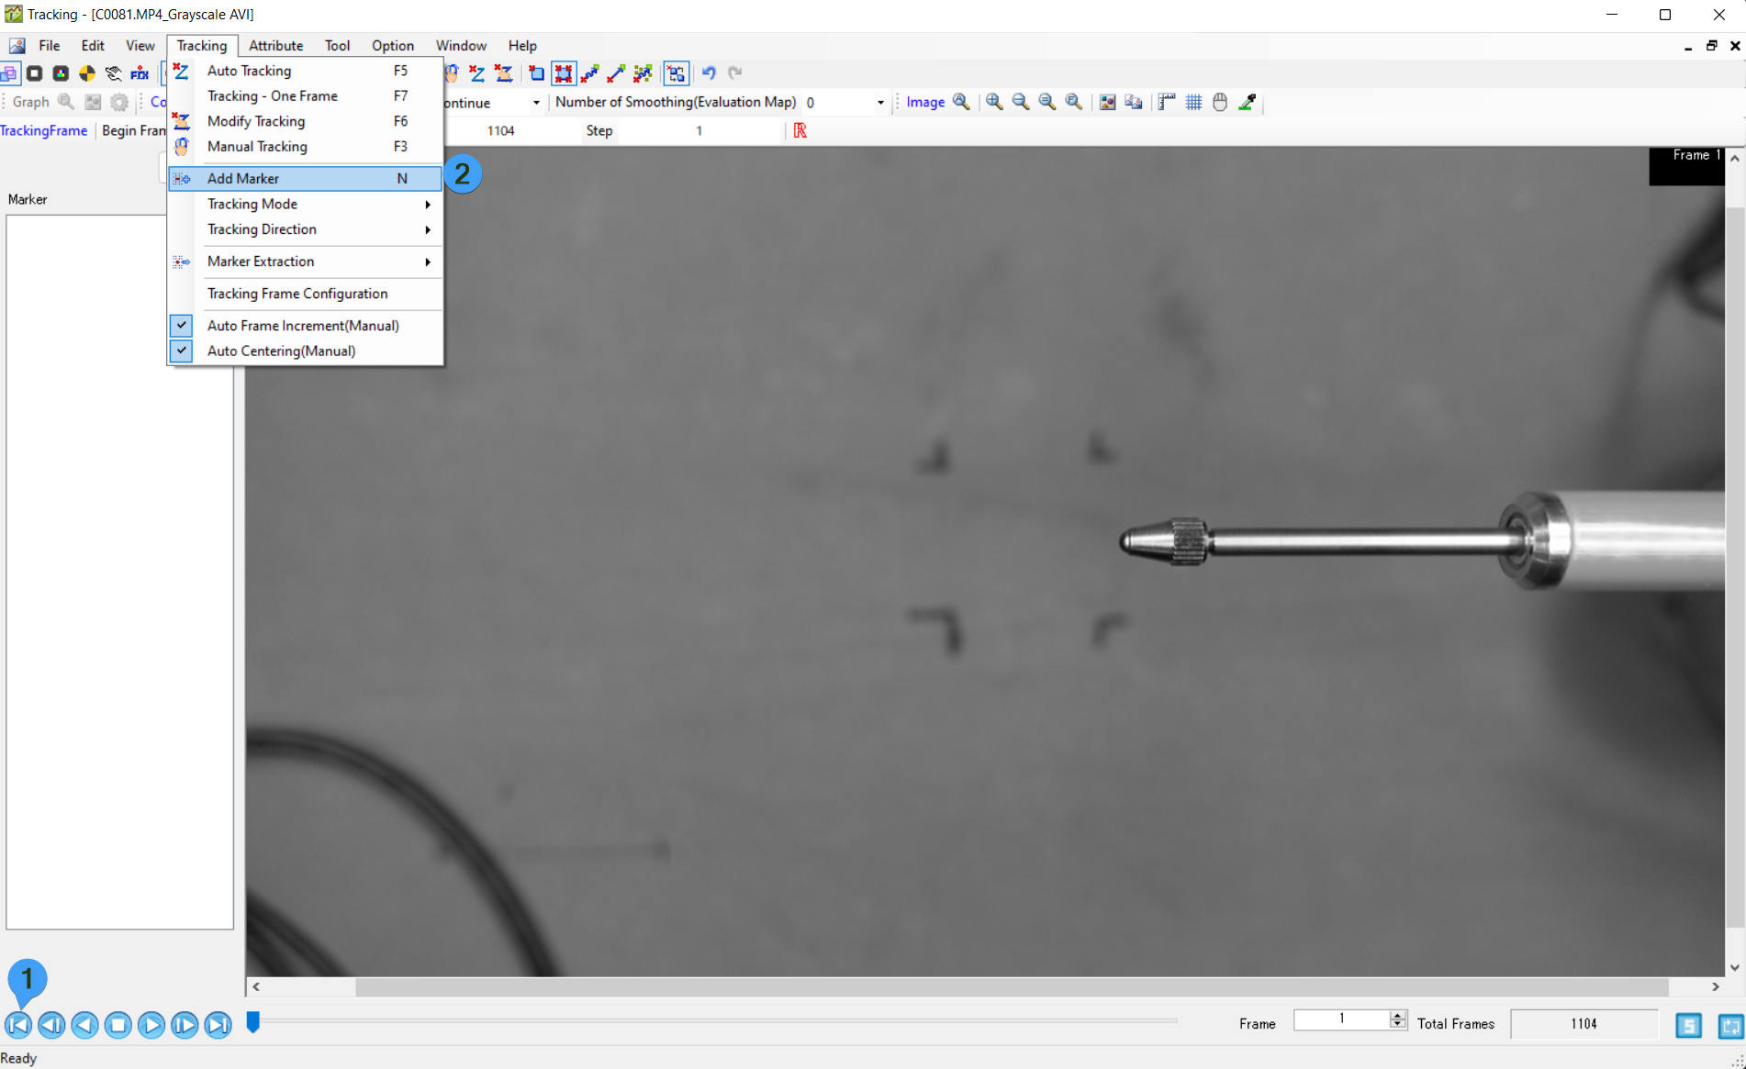Click the frame position slider handle
Viewport: 1746px width, 1069px height.
click(x=253, y=1021)
